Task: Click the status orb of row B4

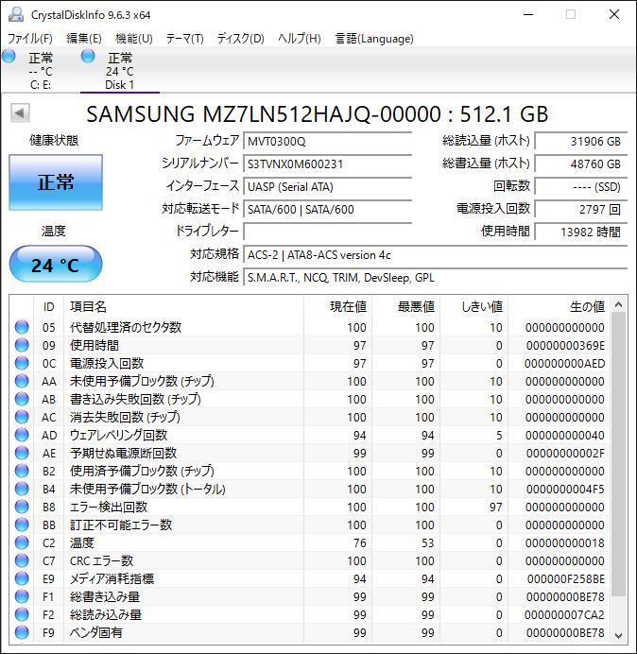Action: [22, 489]
